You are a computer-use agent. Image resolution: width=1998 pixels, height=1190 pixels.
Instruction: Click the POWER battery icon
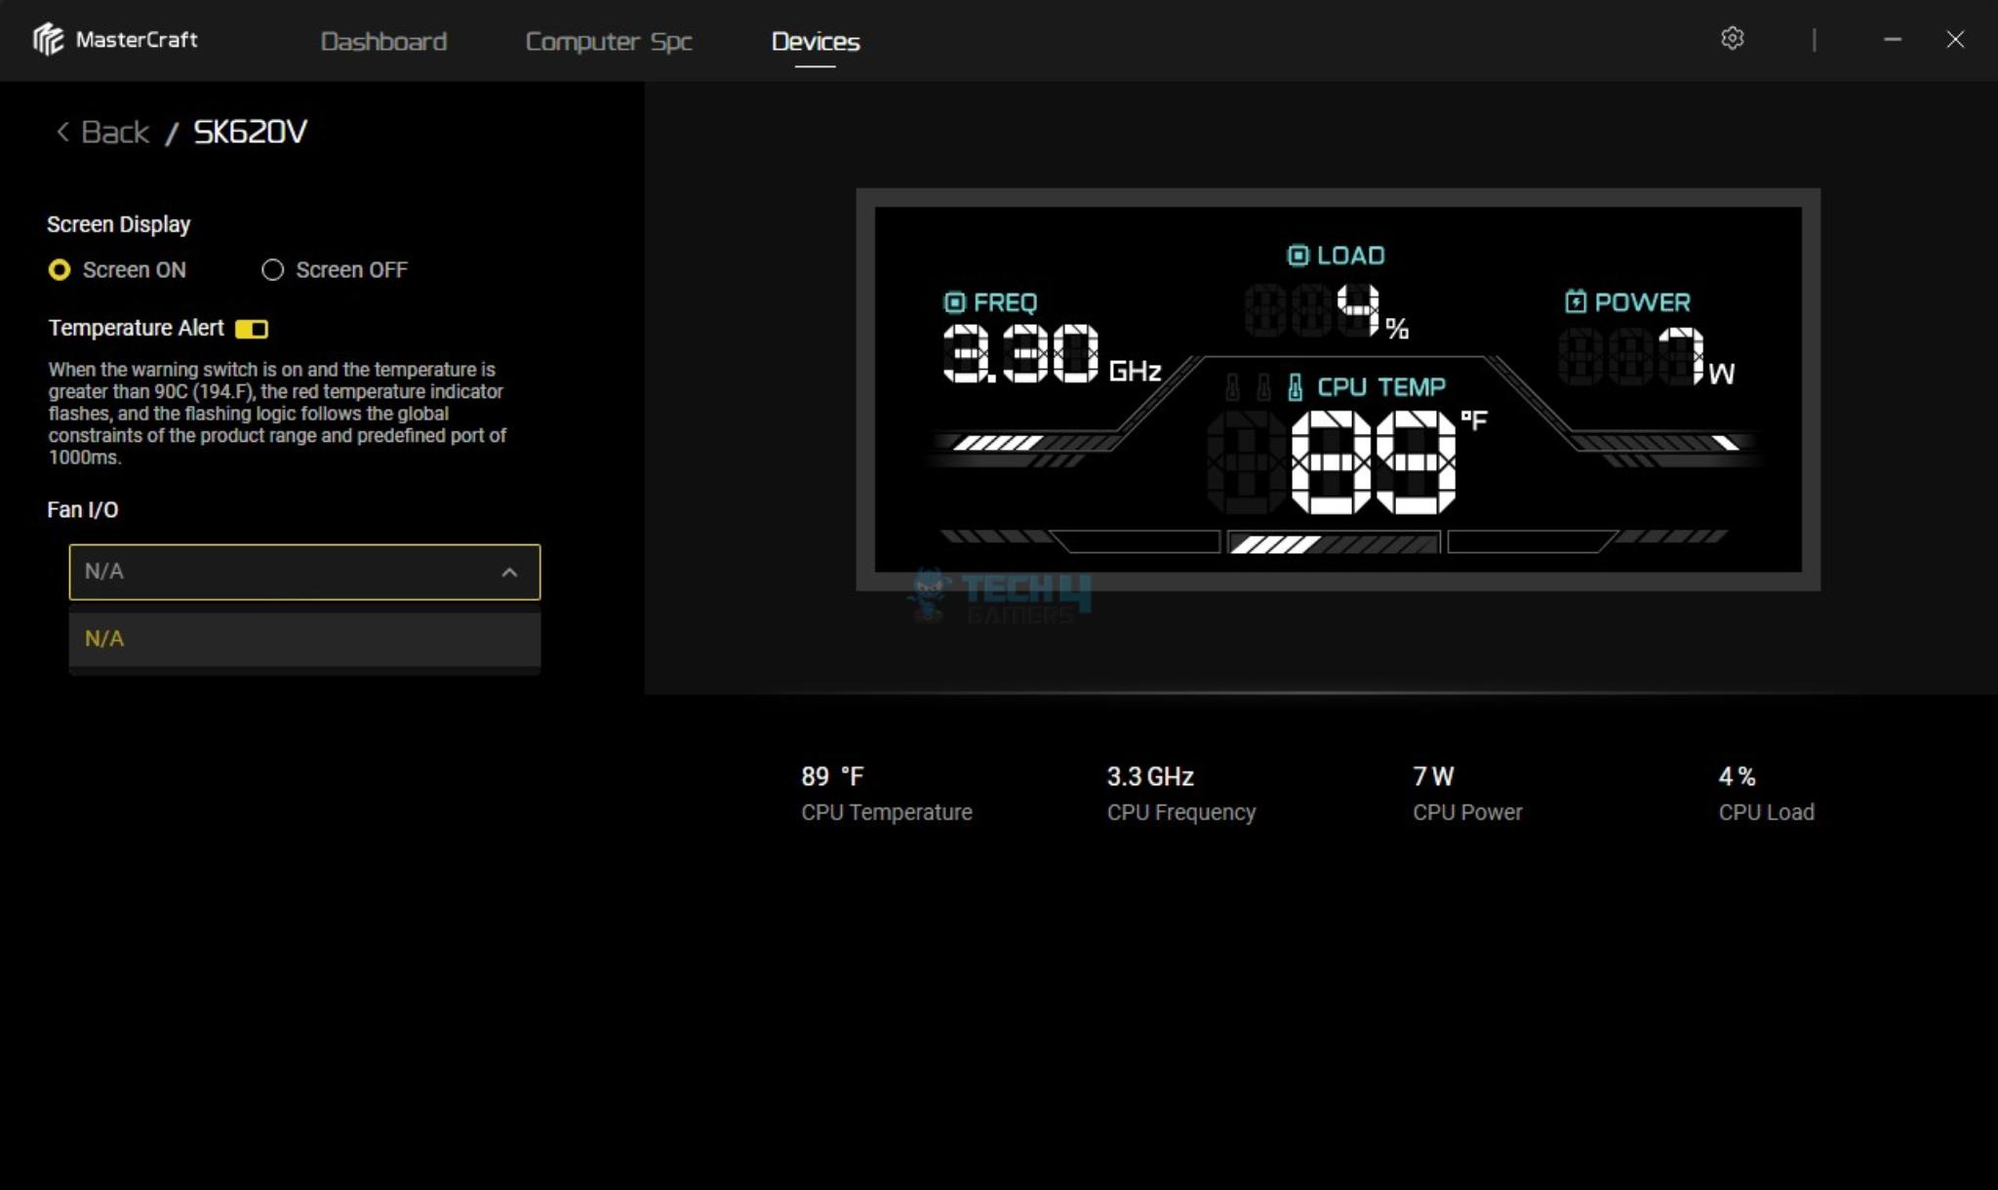point(1575,301)
